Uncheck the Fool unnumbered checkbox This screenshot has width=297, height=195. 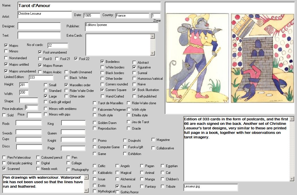(x=40, y=52)
